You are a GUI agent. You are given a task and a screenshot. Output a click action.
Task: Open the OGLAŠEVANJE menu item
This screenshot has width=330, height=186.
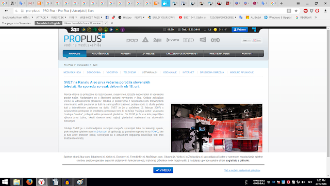(101, 54)
